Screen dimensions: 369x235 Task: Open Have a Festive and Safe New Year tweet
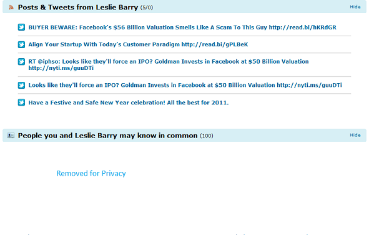tap(129, 102)
